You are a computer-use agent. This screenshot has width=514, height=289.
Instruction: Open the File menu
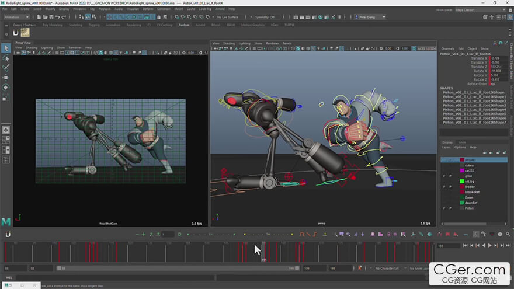5,9
